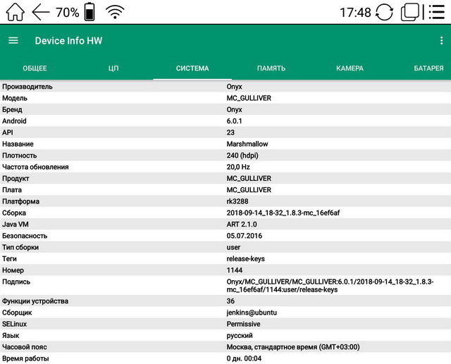Tap the battery icon in status bar
Image resolution: width=451 pixels, height=364 pixels.
click(89, 12)
